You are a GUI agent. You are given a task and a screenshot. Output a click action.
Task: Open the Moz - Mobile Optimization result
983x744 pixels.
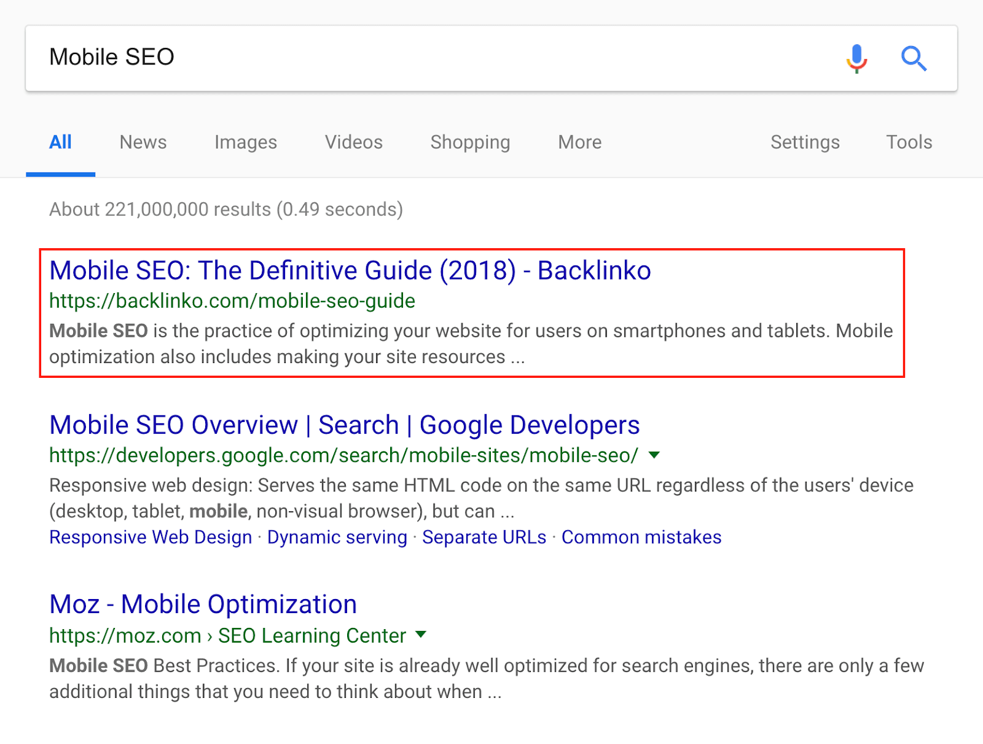pos(203,605)
